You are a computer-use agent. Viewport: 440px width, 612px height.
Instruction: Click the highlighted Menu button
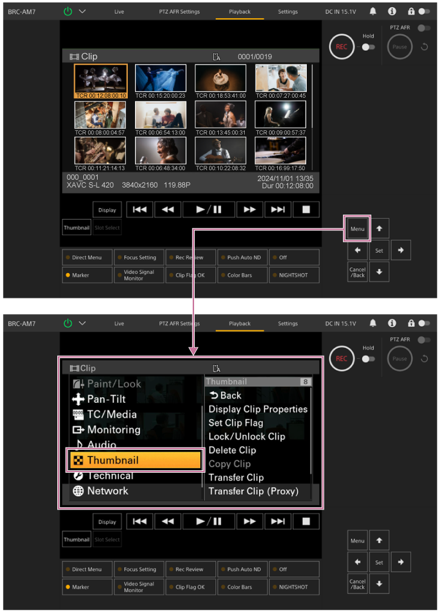pyautogui.click(x=357, y=229)
